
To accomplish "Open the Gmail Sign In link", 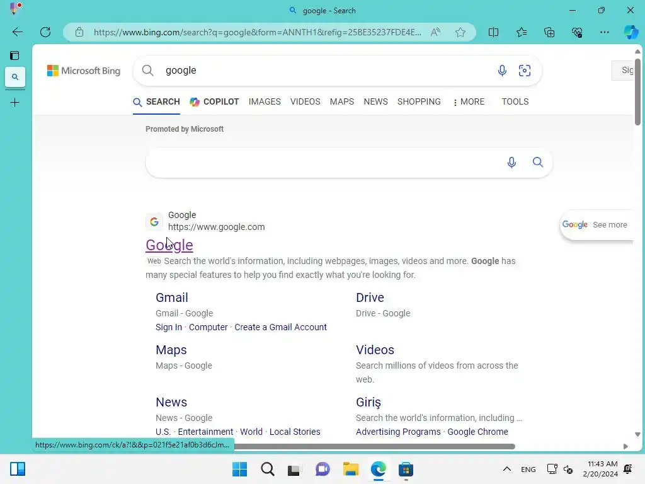I will tap(169, 327).
